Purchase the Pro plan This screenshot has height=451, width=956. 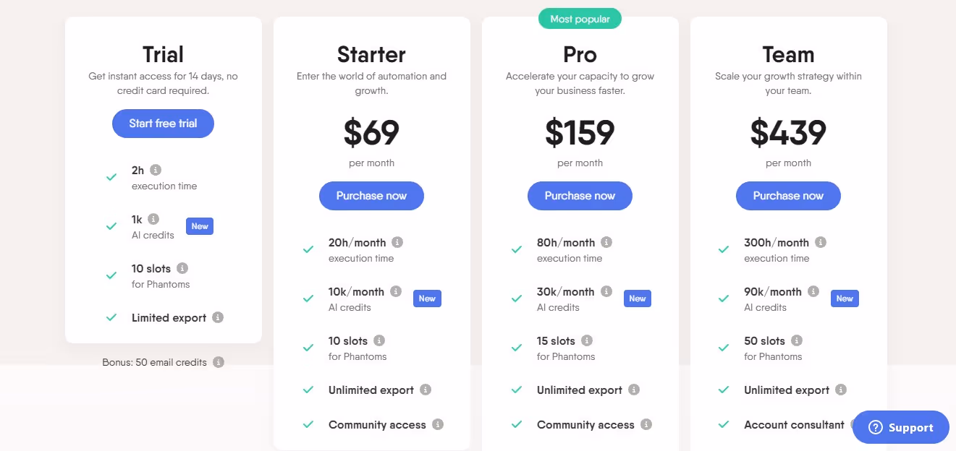click(580, 196)
